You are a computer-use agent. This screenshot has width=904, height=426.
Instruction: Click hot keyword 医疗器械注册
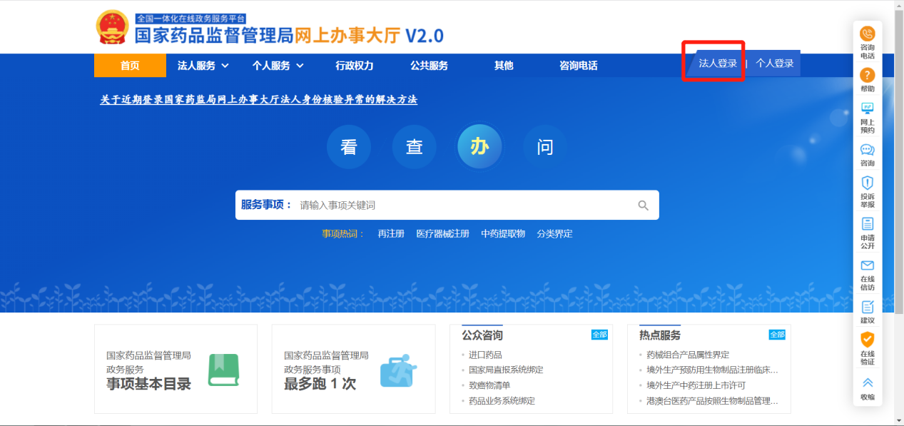tap(442, 234)
